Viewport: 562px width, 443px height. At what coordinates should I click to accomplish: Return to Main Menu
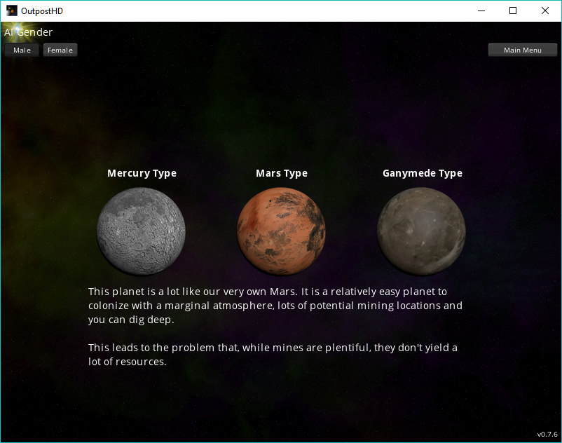coord(523,50)
